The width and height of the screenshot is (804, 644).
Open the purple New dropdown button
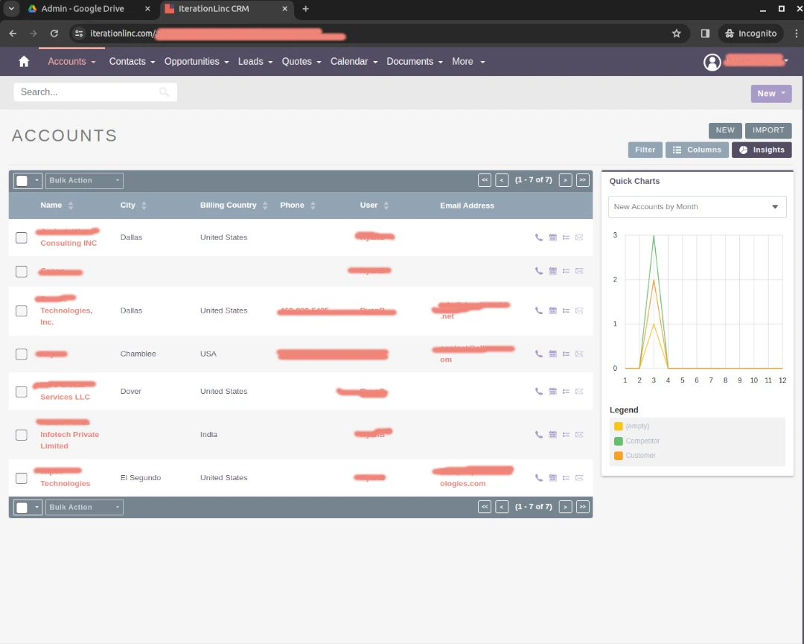770,93
